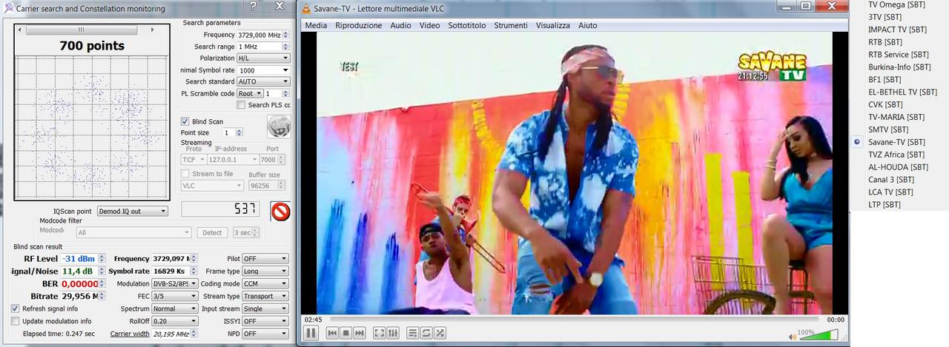
Task: Show the VLC playlist
Action: point(413,333)
